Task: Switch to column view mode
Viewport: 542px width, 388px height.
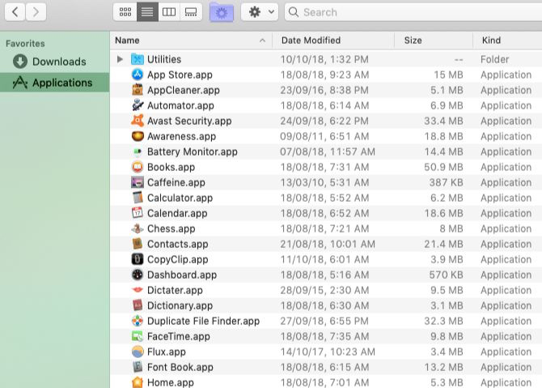Action: click(168, 12)
